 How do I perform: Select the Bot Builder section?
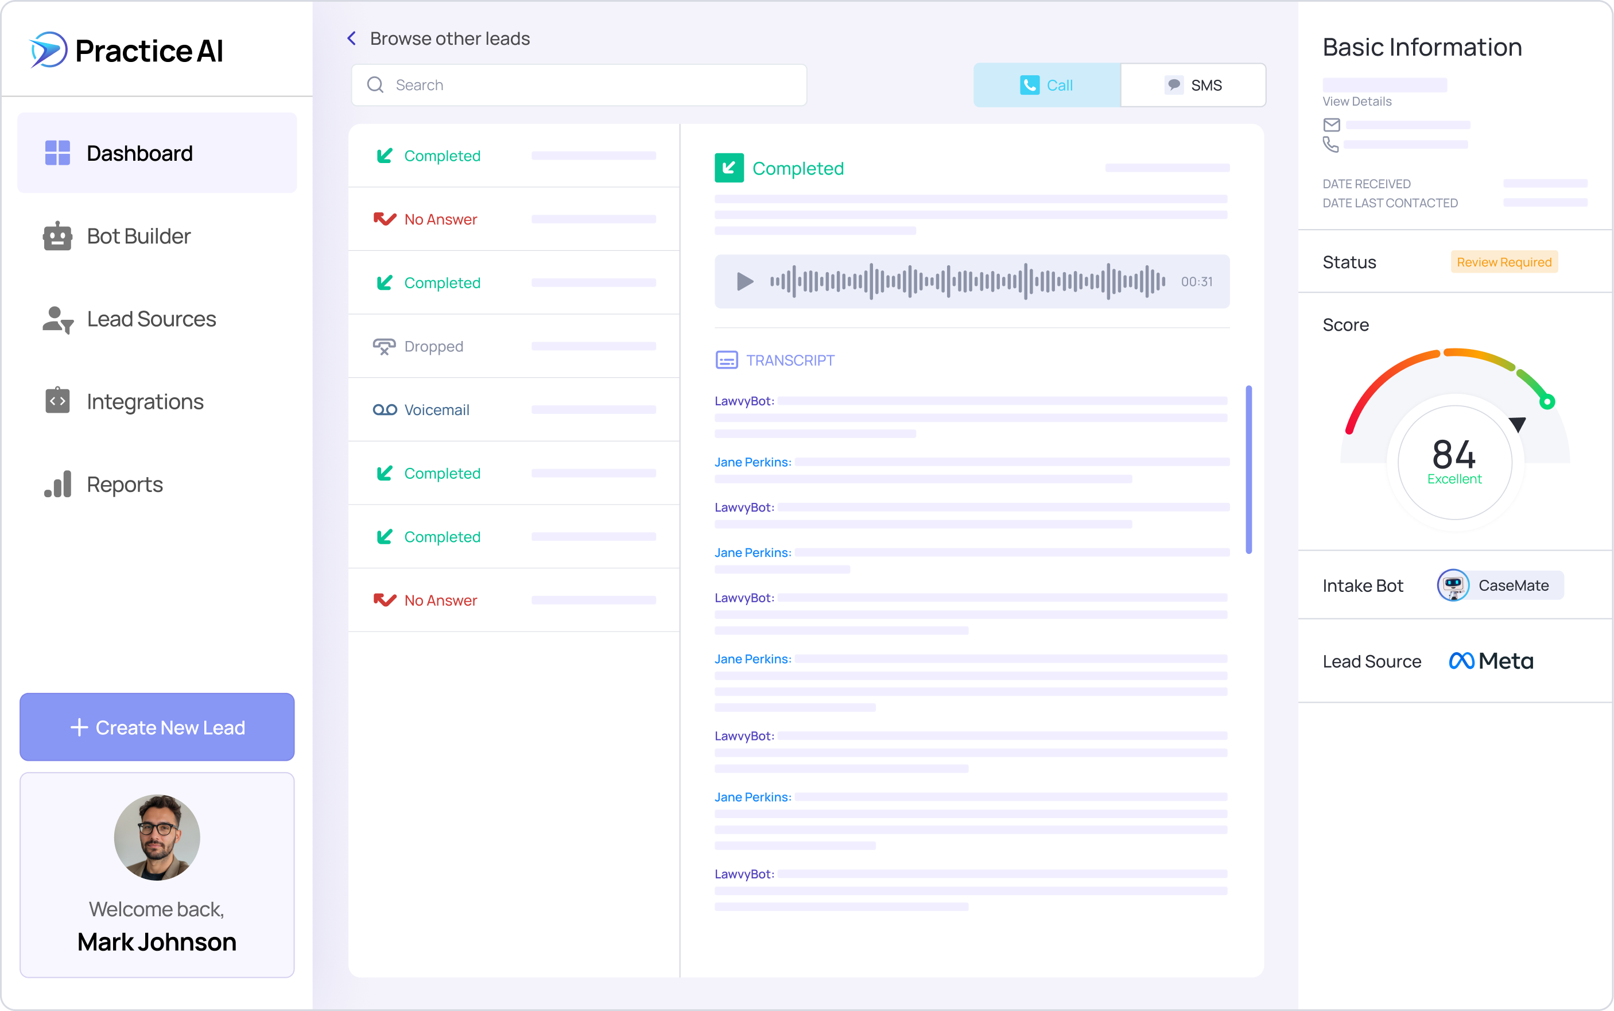click(x=138, y=236)
